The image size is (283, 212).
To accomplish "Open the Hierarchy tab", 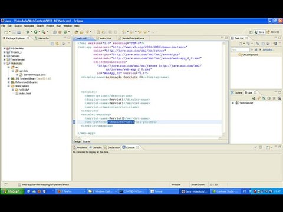I will [42, 38].
